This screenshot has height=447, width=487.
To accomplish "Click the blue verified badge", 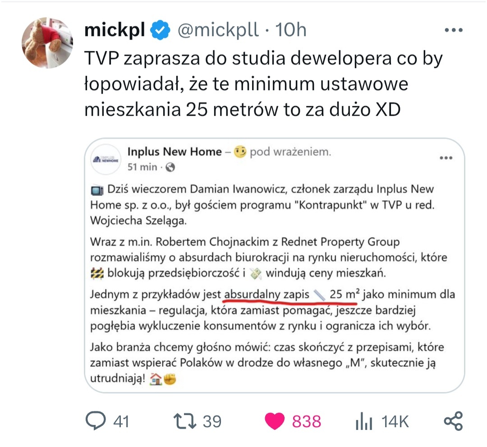I will [x=160, y=30].
